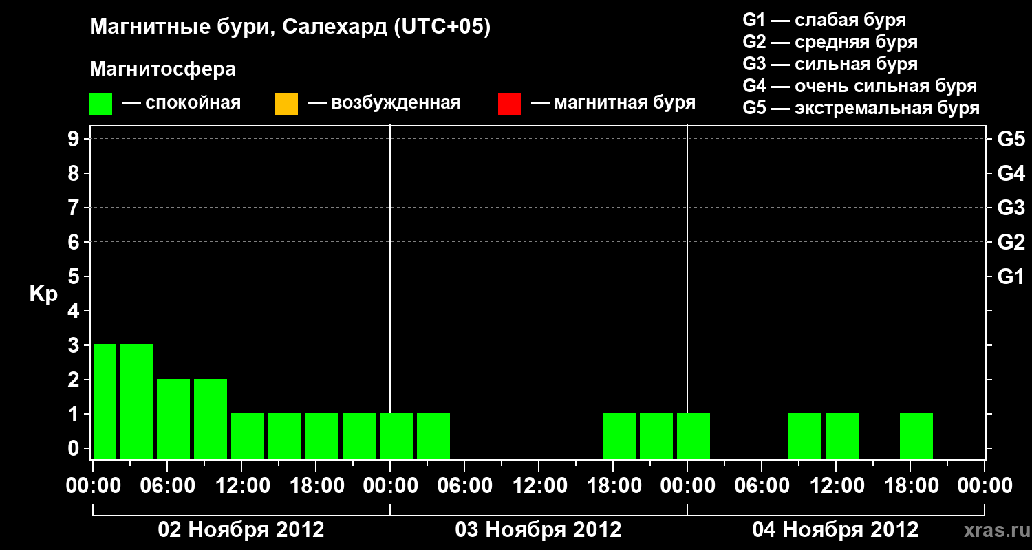Screen dimensions: 1032x550
Task: Click the 'G3 — сильная буря' legend line
Action: [830, 64]
